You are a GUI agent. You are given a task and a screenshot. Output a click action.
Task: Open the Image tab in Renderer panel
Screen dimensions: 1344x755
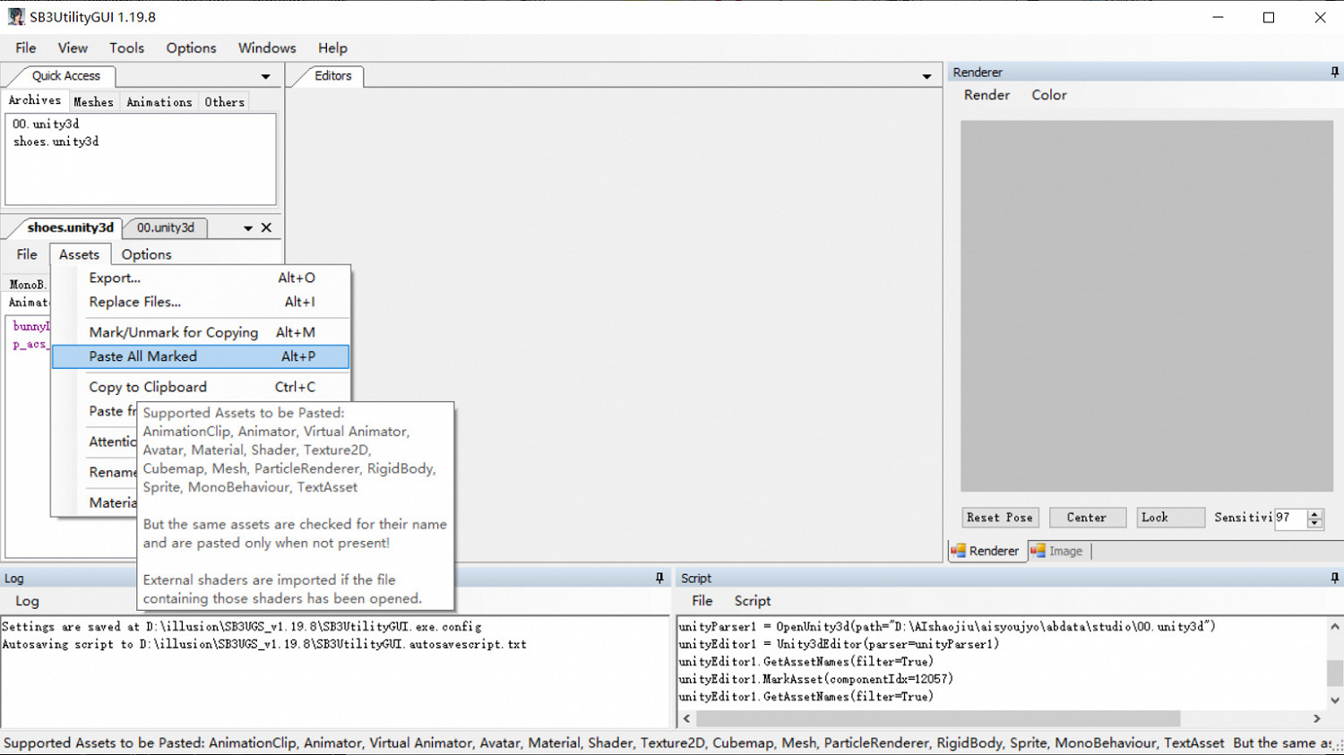tap(1057, 551)
